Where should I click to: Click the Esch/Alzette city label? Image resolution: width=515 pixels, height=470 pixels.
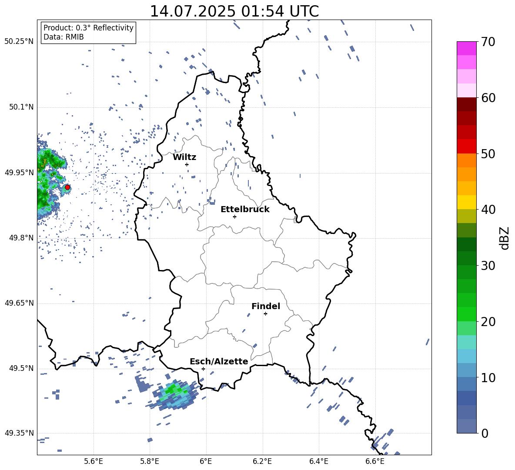pyautogui.click(x=219, y=361)
